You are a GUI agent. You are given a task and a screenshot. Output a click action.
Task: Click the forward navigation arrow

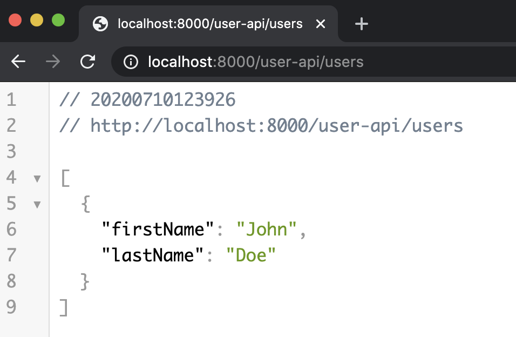click(x=52, y=62)
